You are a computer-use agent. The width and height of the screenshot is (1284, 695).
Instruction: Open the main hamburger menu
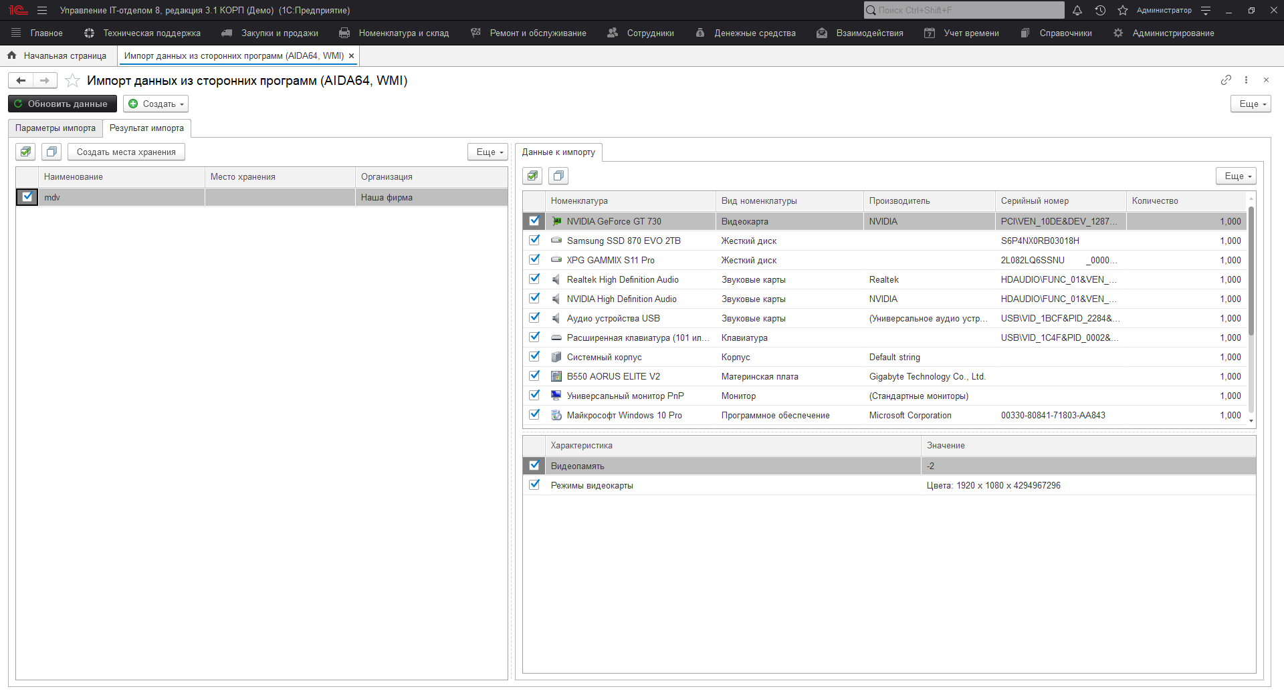[x=42, y=11]
